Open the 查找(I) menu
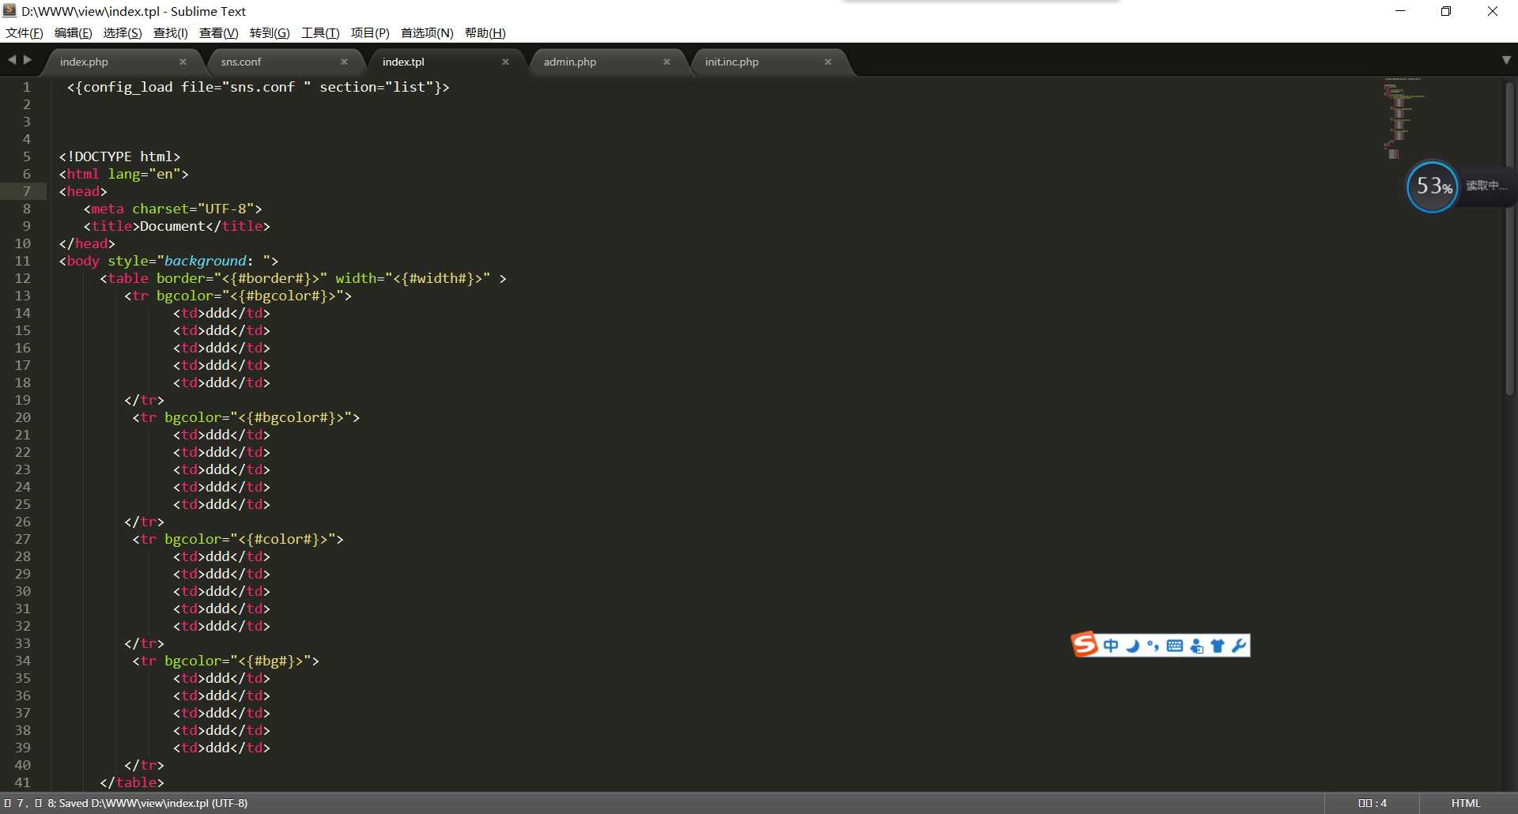 coord(171,32)
